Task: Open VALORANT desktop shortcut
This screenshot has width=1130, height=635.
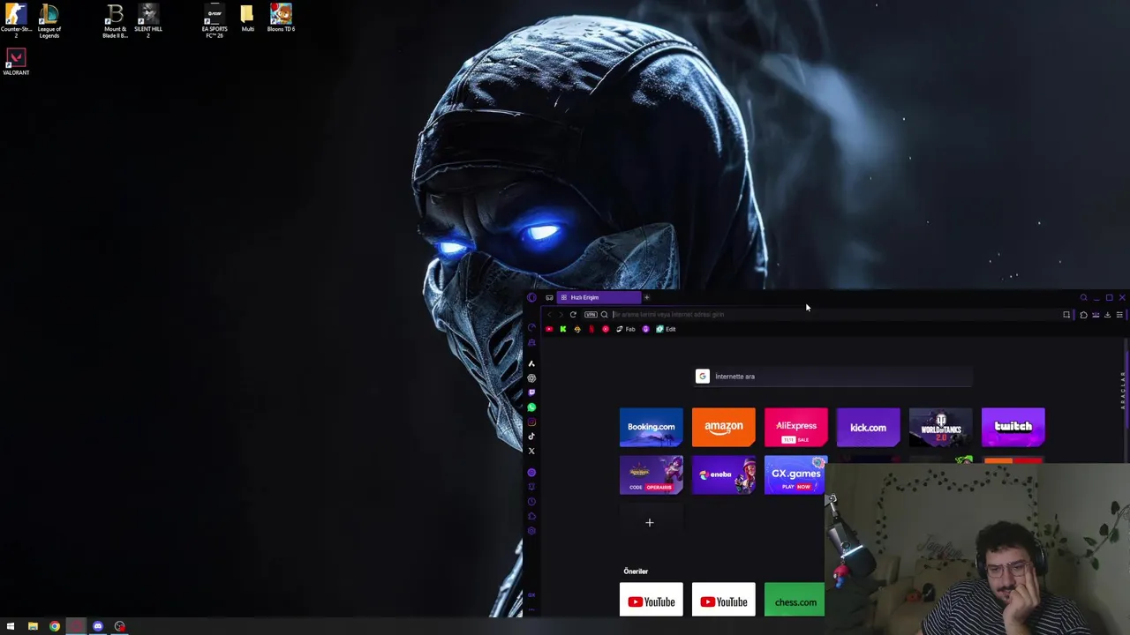Action: pyautogui.click(x=16, y=63)
